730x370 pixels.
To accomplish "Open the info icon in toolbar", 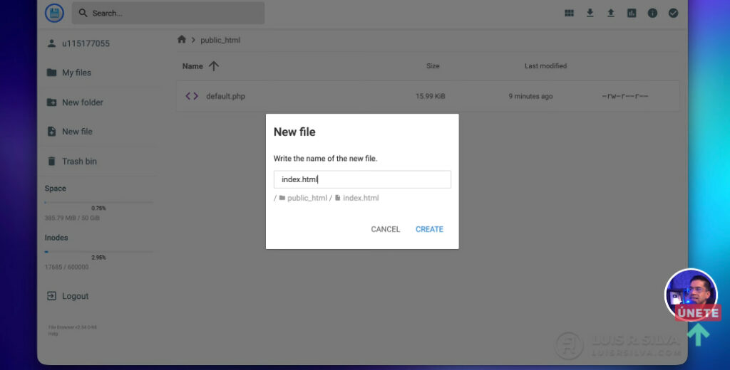I will click(x=652, y=13).
